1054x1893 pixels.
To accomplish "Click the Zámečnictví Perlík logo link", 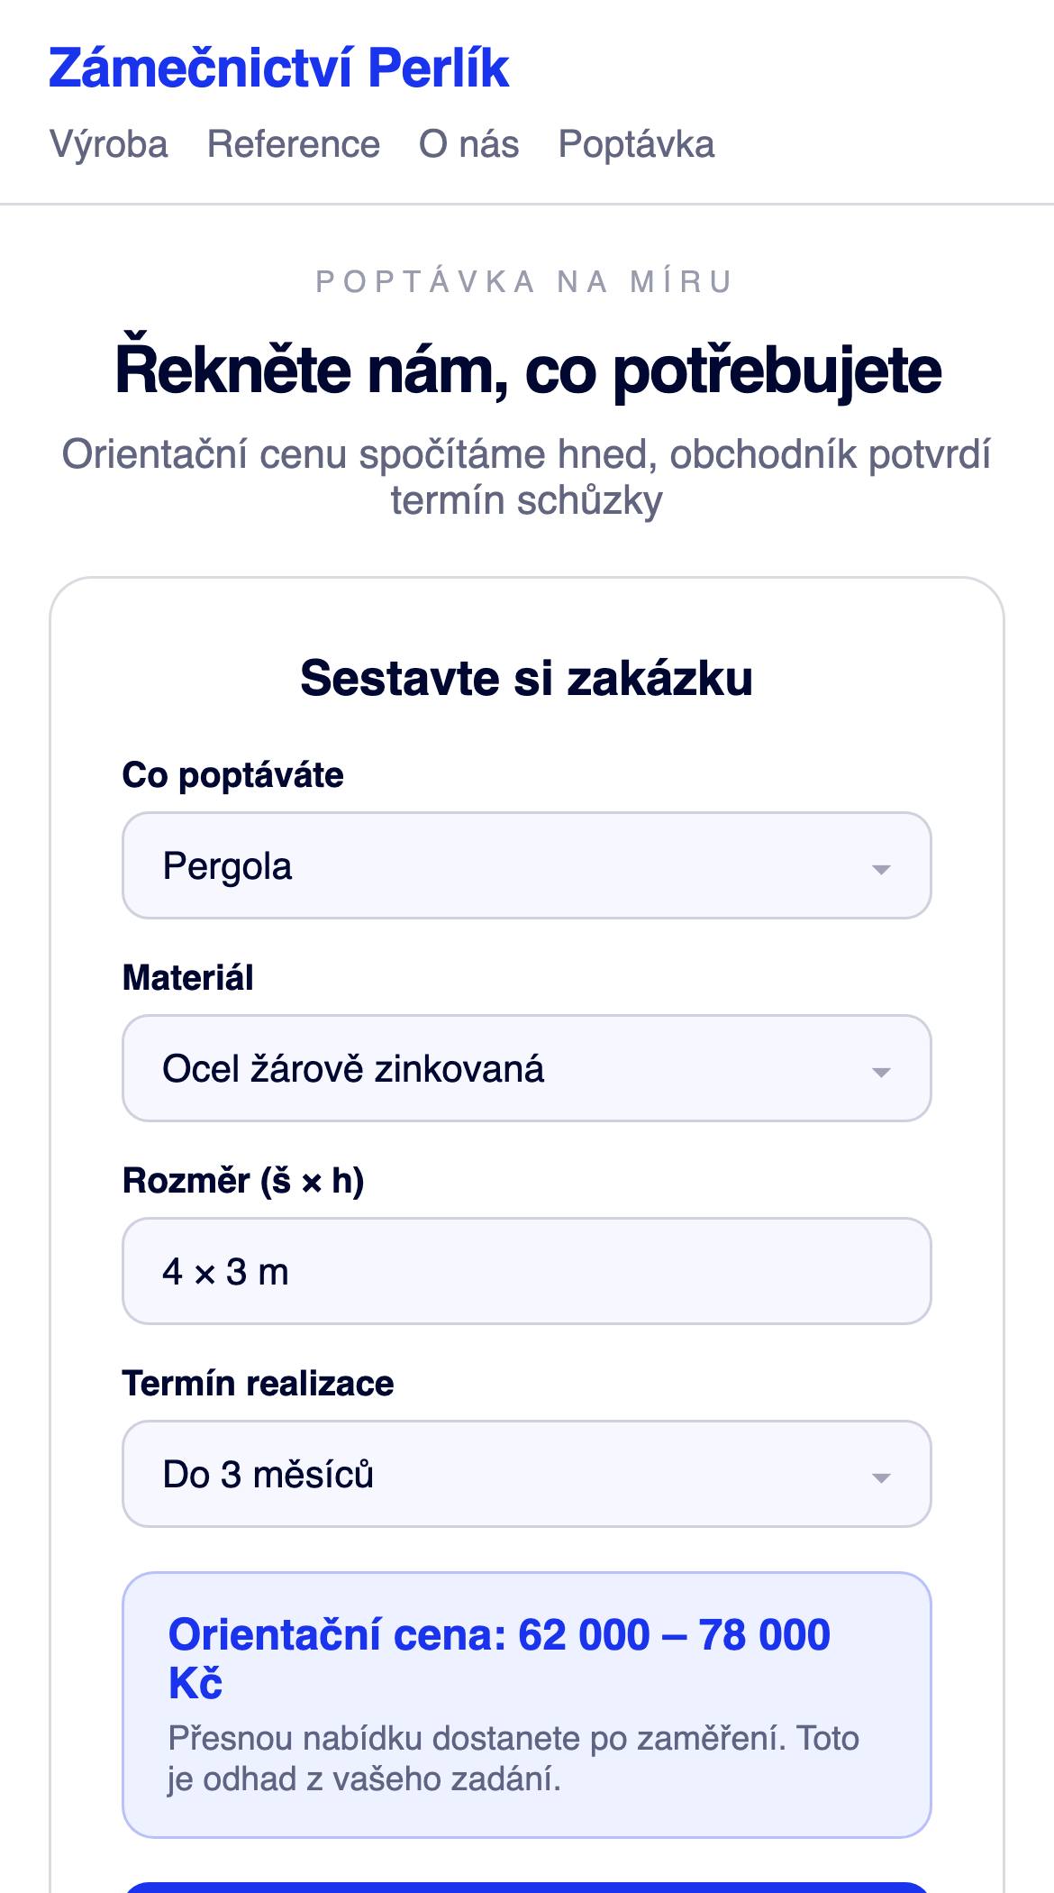I will click(278, 69).
